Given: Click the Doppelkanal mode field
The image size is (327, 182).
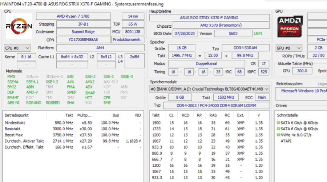Looking at the screenshot, I should click(206, 64).
